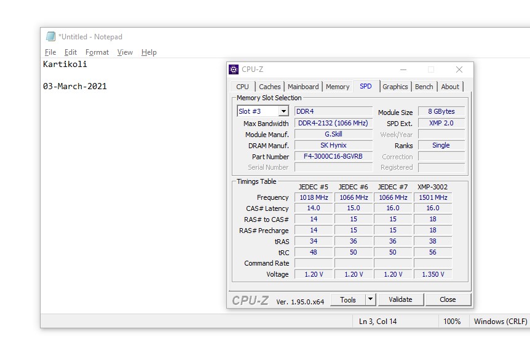530x356 pixels.
Task: Open Notepad's View menu
Action: pyautogui.click(x=125, y=52)
